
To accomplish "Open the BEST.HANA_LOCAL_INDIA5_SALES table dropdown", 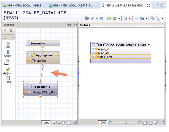I will tap(149, 44).
